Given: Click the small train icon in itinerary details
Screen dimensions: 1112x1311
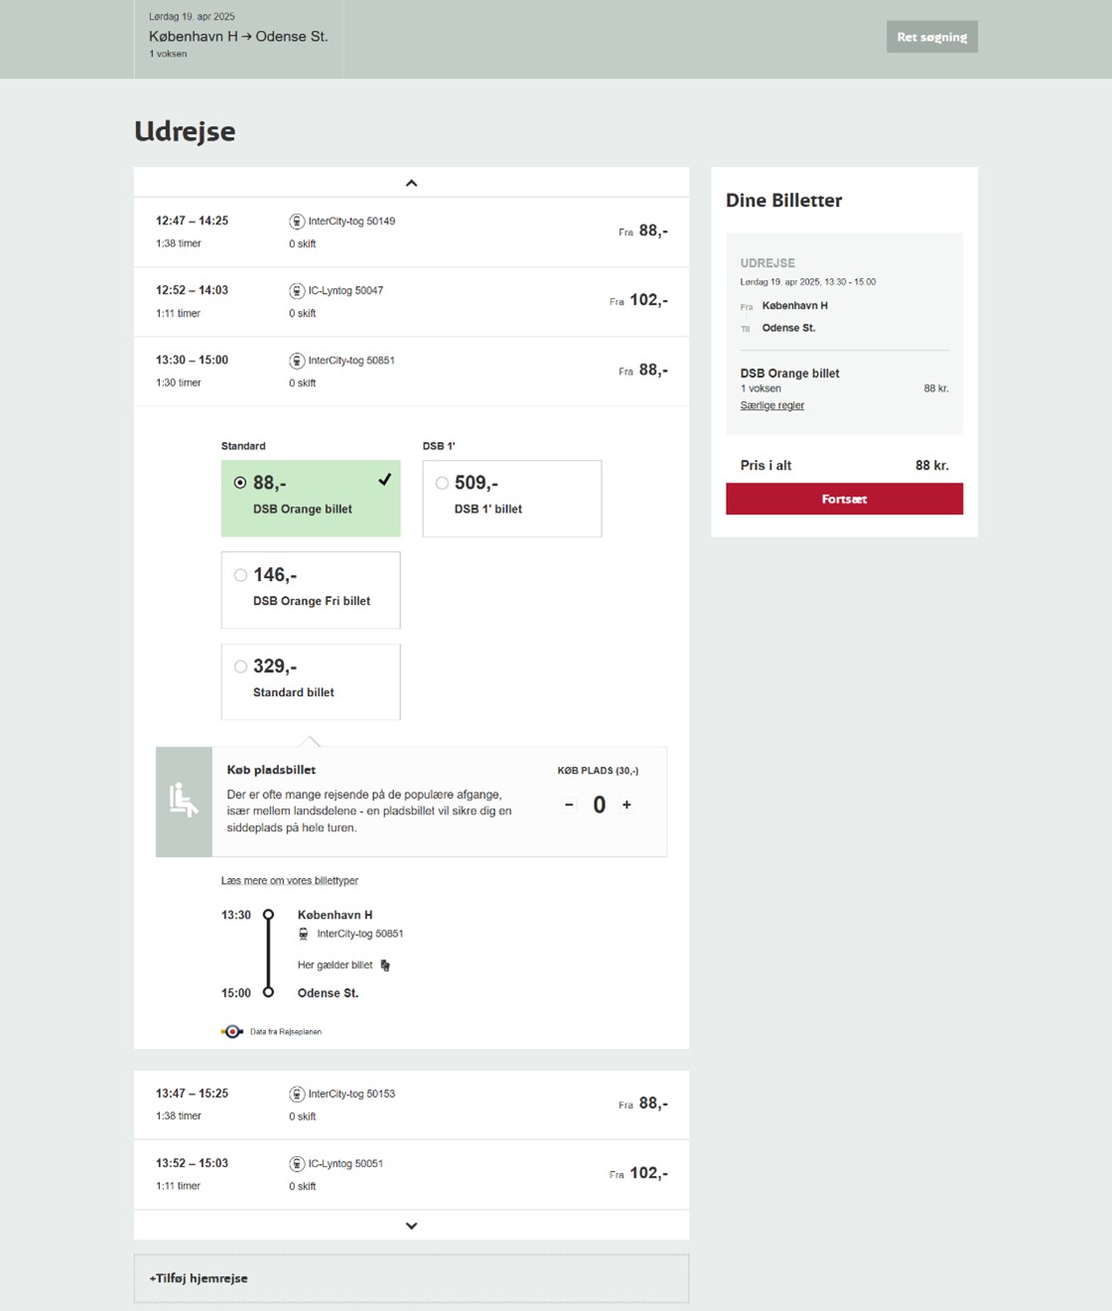Looking at the screenshot, I should click(304, 934).
